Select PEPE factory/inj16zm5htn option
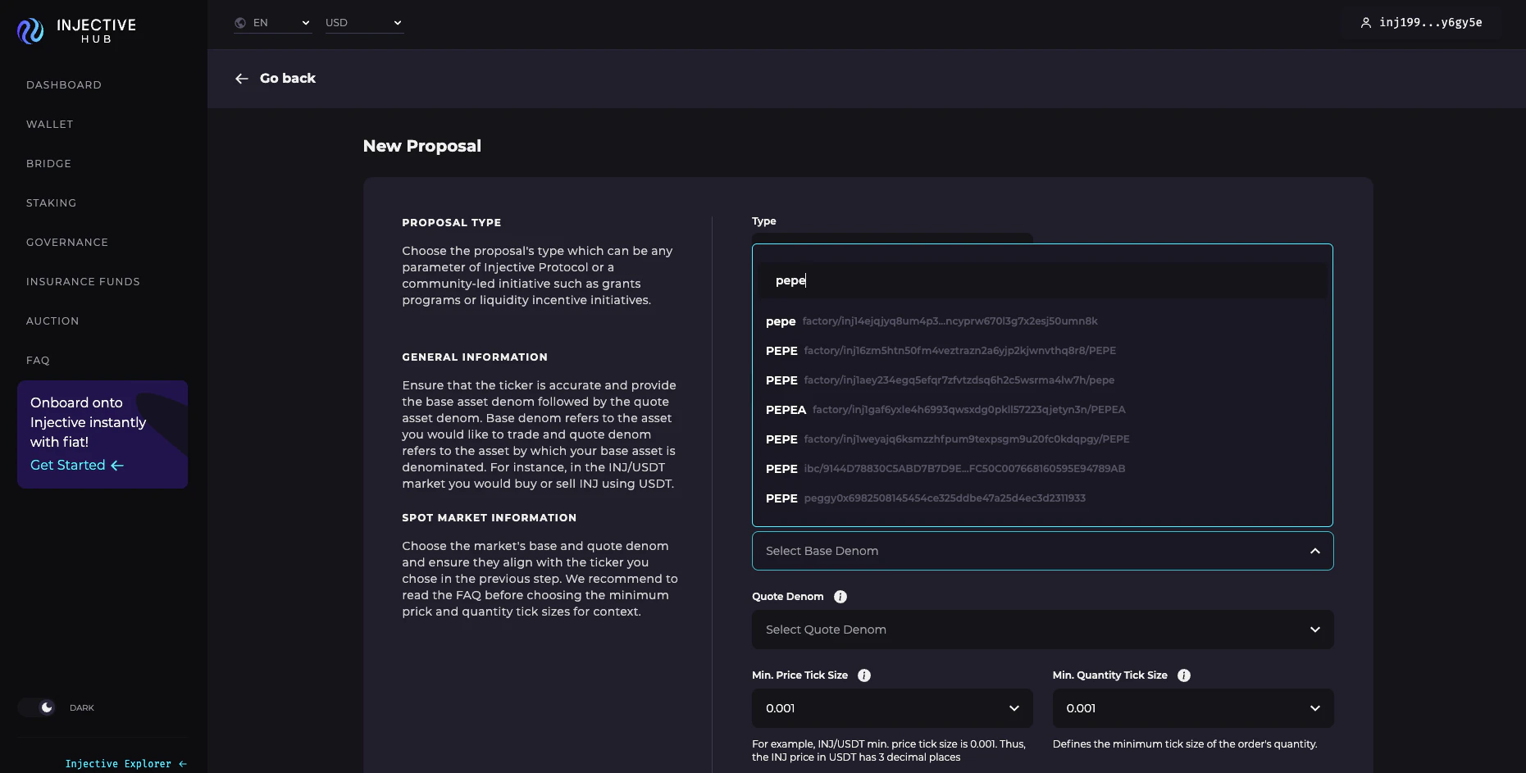This screenshot has height=773, width=1526. [x=1042, y=351]
